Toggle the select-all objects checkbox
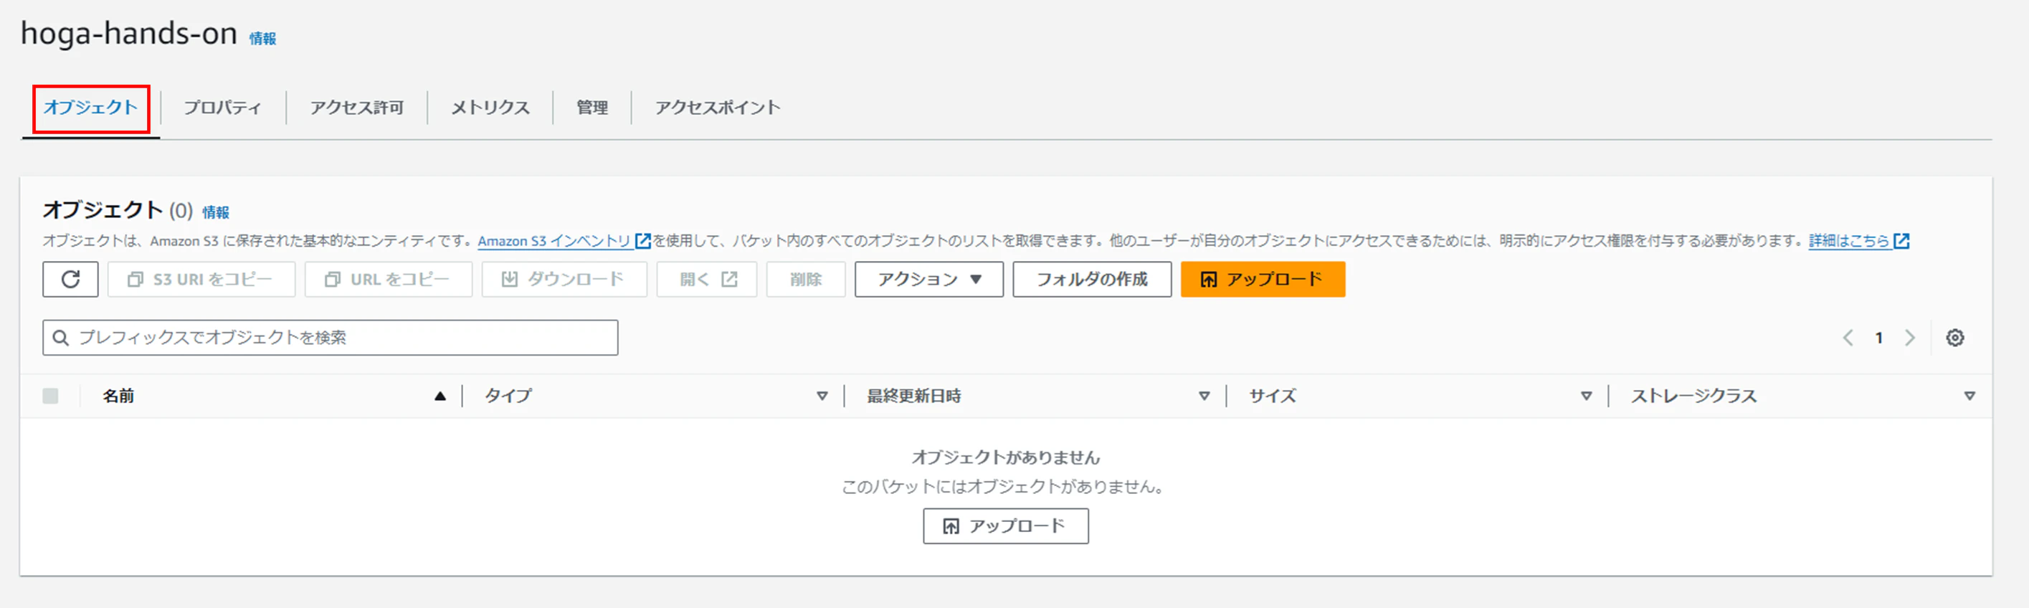Screen dimensions: 2029x608 50,396
